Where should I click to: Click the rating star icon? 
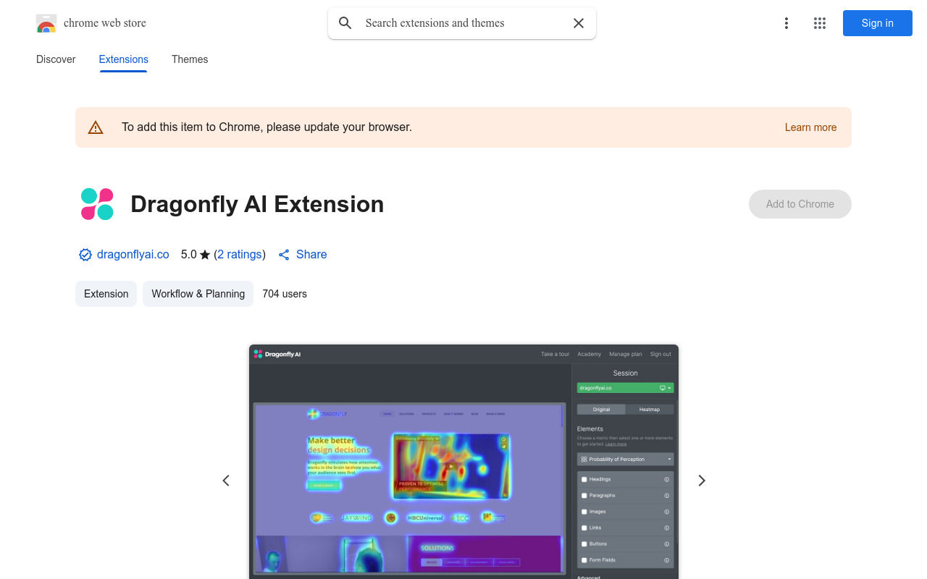click(205, 255)
